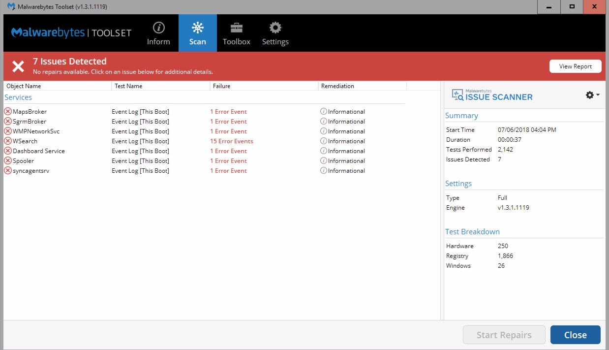Select the Scan snowflake tab
Screen dimensions: 609x350
197,33
